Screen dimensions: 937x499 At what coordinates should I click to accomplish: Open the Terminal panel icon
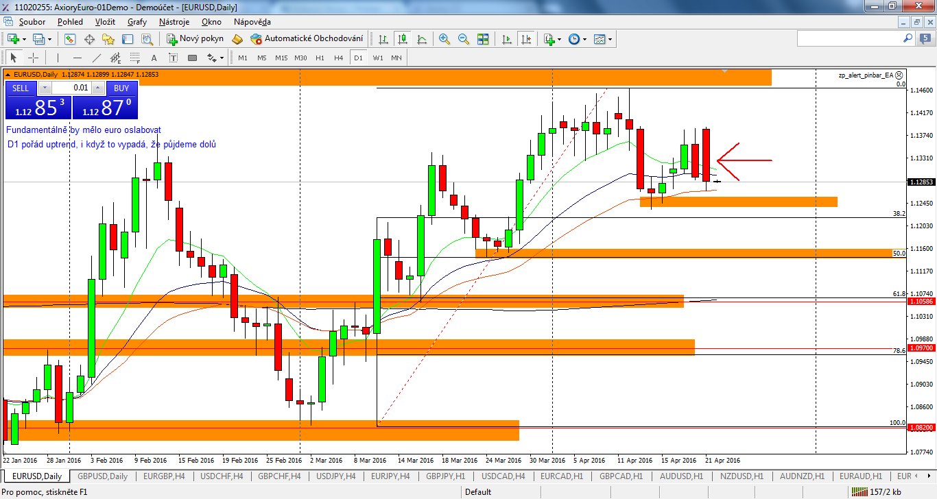tap(128, 39)
